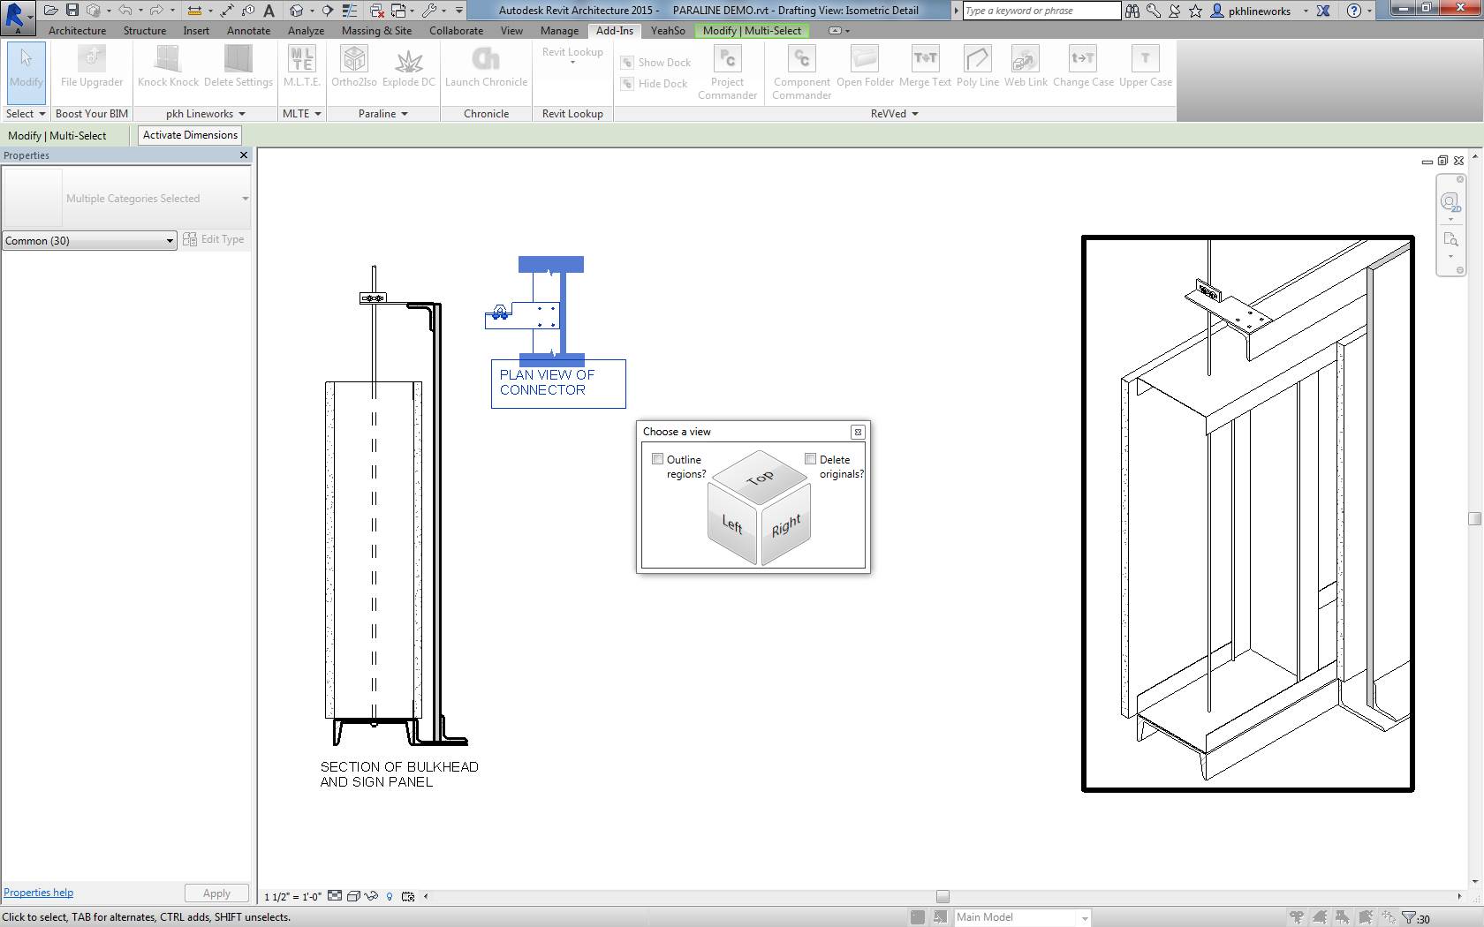Click the Help question mark icon
The width and height of the screenshot is (1484, 927).
(1353, 11)
